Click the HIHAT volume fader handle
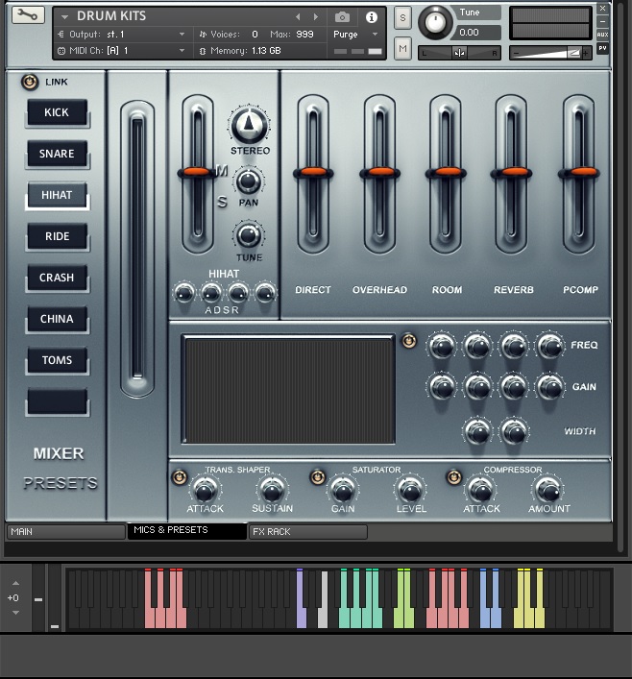Viewport: 632px width, 679px height. (198, 172)
